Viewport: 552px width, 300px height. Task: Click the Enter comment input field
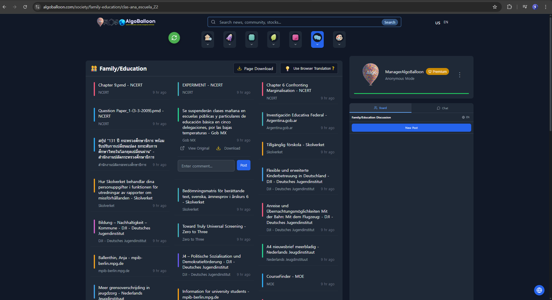206,166
